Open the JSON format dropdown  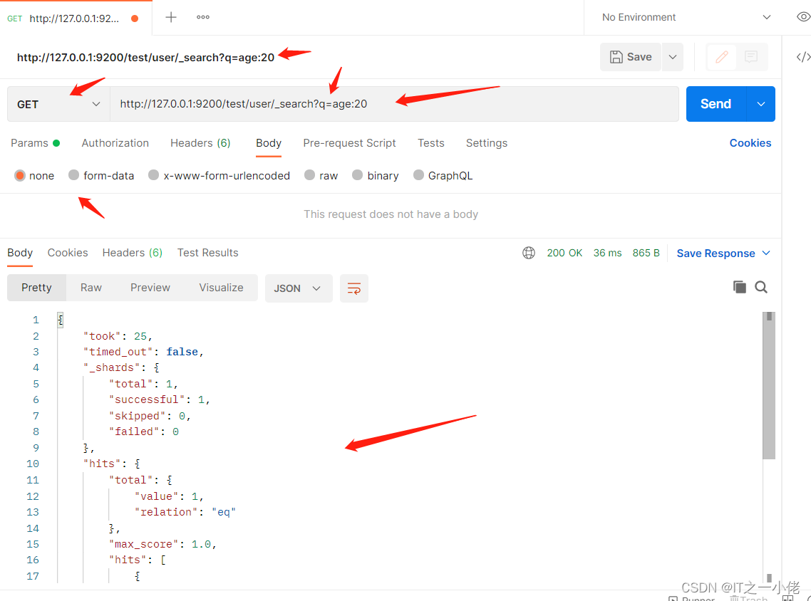(x=299, y=288)
